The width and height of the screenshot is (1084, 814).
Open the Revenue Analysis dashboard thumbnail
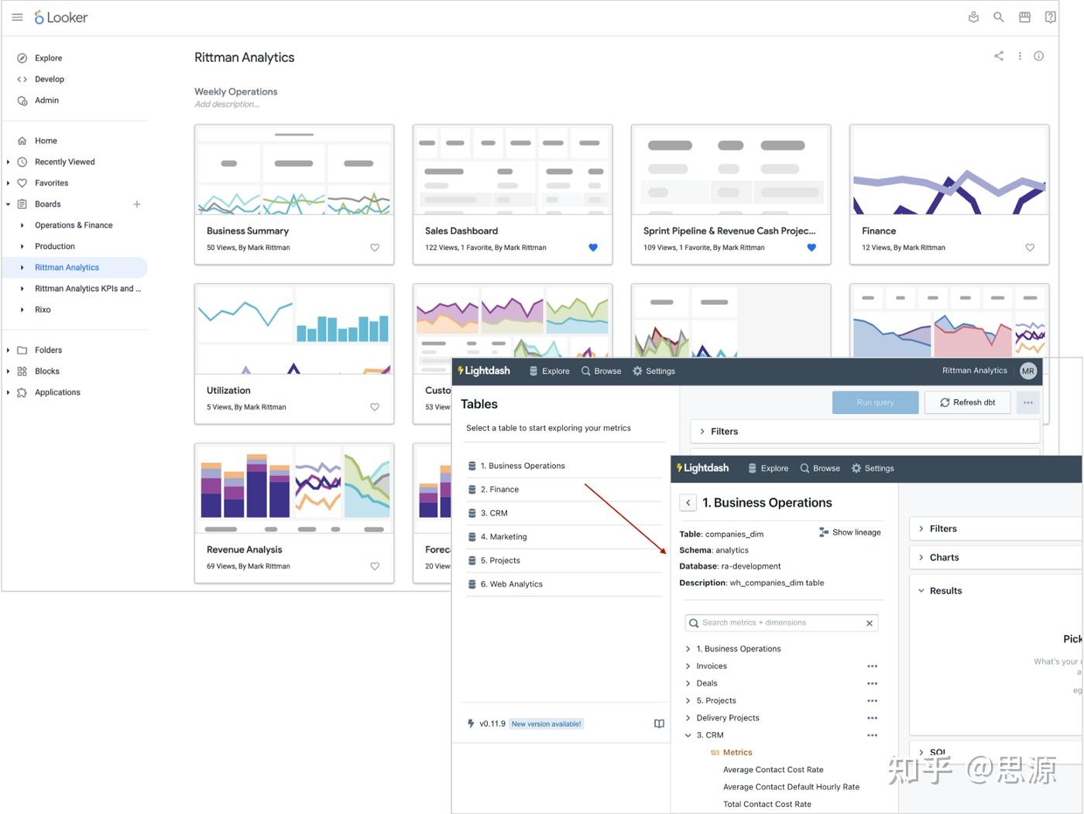294,489
